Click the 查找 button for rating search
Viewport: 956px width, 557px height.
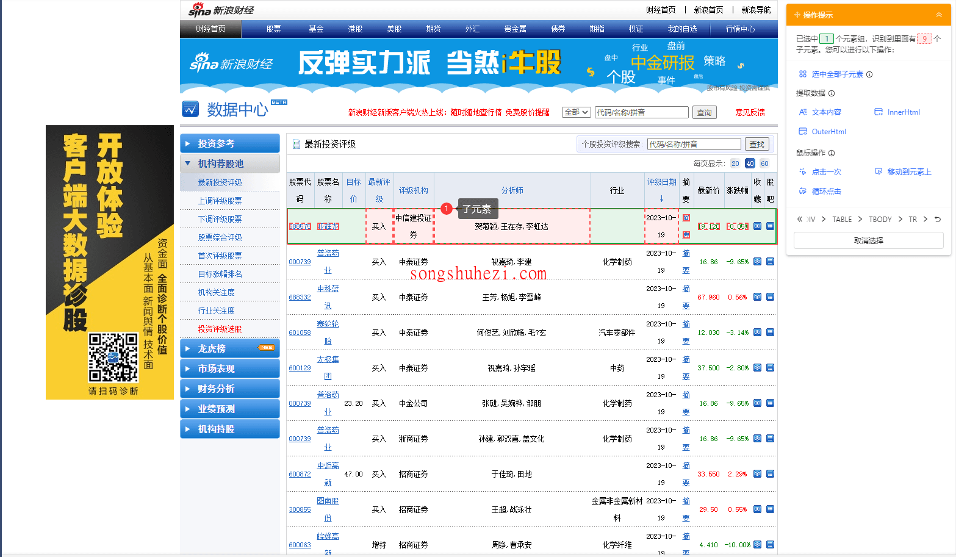(x=757, y=144)
